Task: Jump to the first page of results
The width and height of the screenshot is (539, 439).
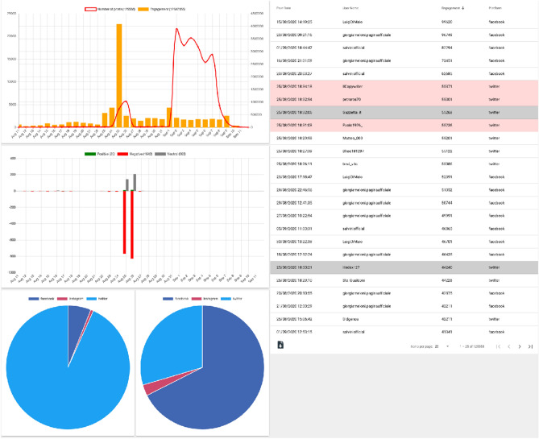Action: [x=498, y=346]
